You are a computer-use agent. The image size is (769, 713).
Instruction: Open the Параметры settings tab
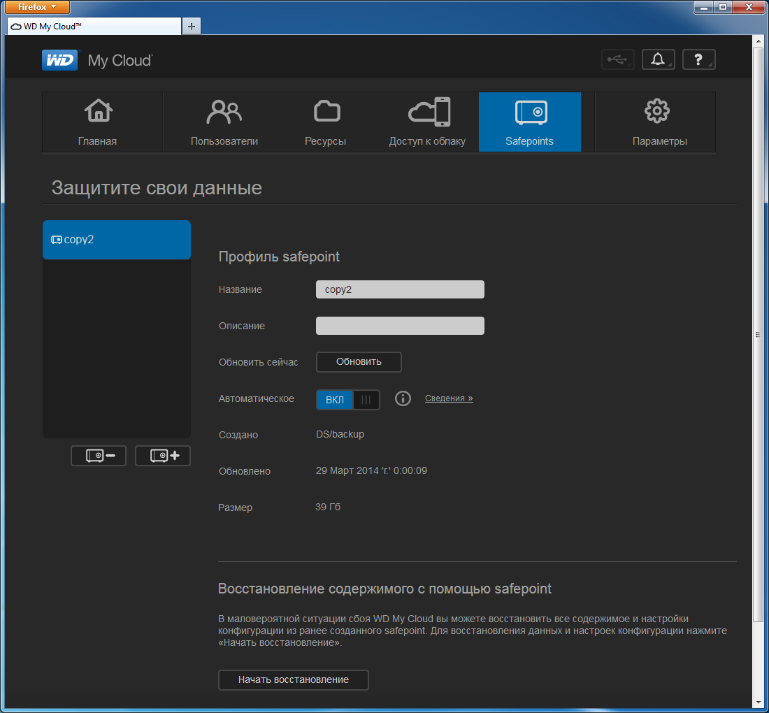(x=659, y=122)
